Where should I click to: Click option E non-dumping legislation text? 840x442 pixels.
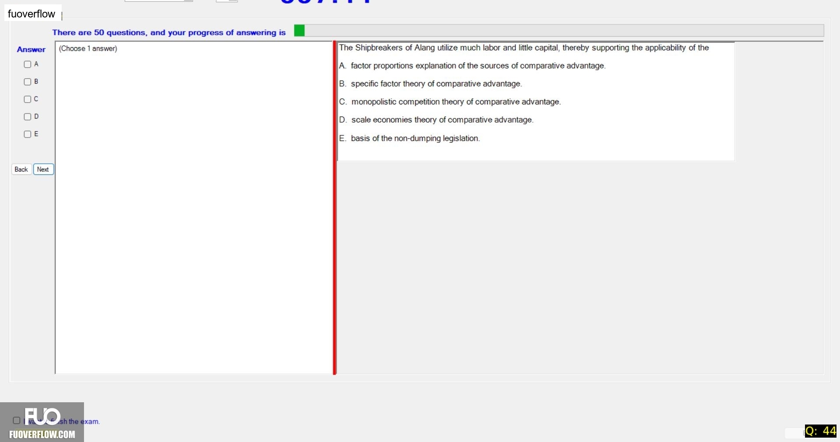[409, 138]
